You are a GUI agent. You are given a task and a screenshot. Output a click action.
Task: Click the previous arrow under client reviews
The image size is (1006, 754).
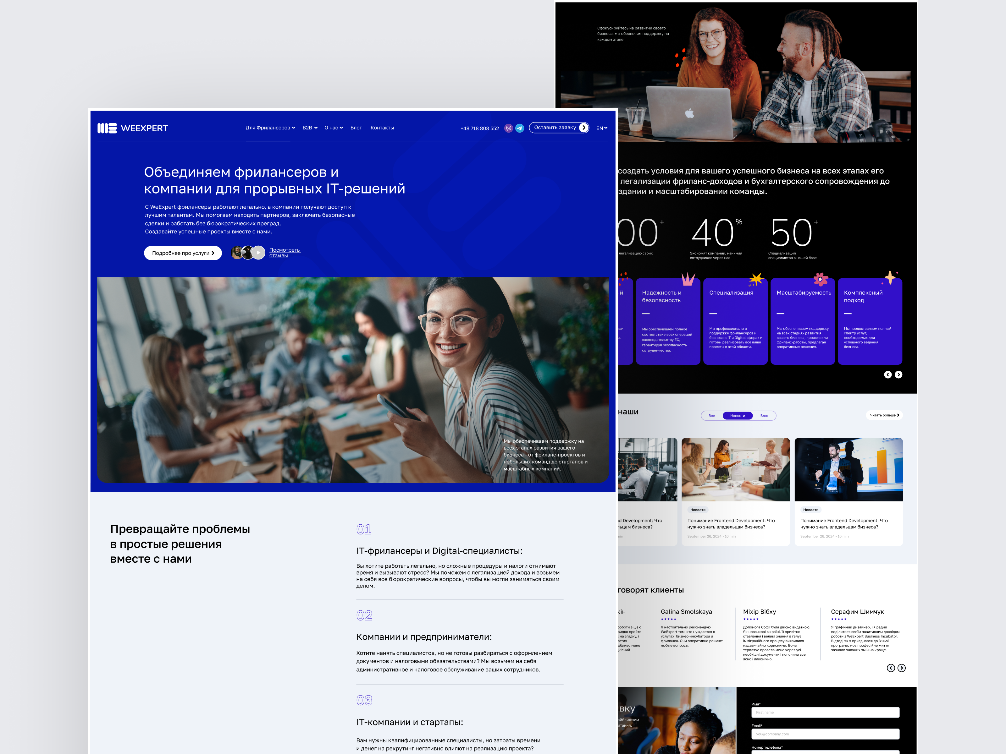pos(891,668)
